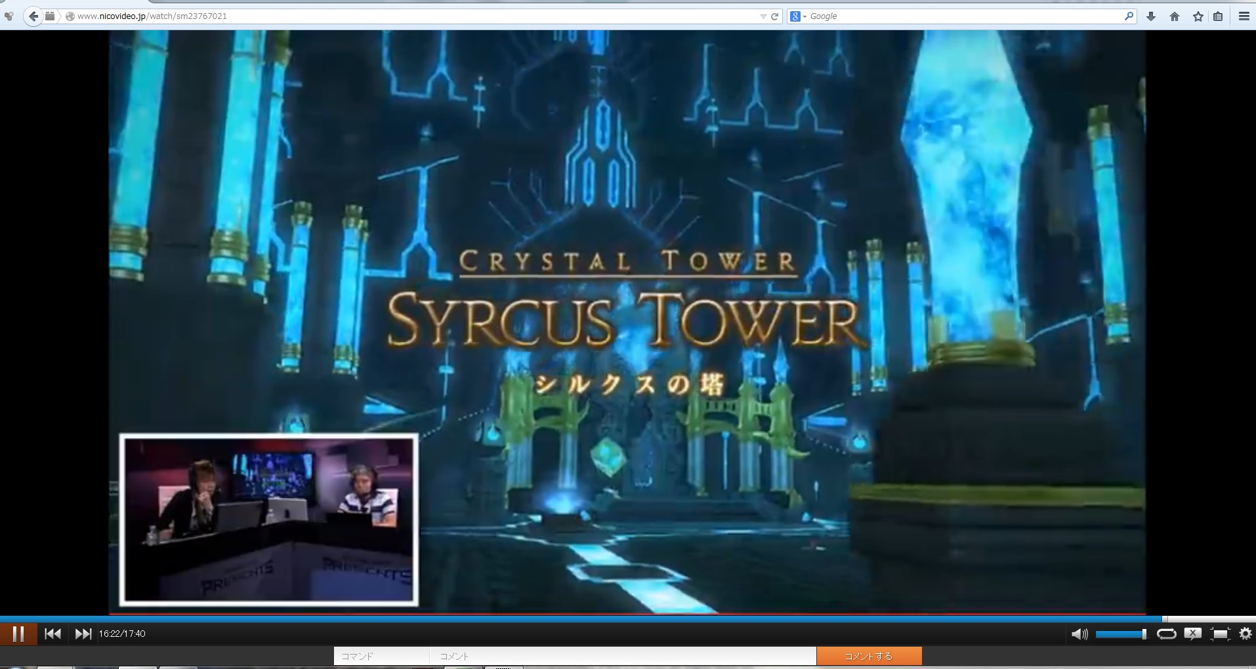Viewport: 1256px width, 669px height.
Task: Go to the browser home page
Action: (x=1175, y=16)
